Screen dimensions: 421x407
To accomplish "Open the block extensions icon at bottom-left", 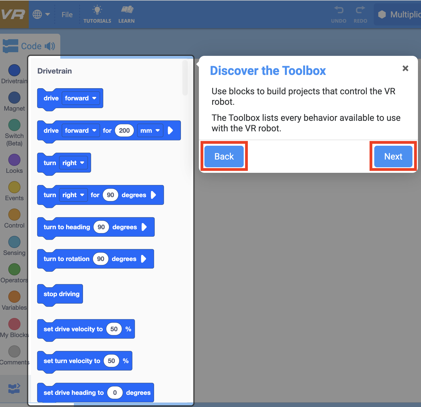I will [14, 388].
